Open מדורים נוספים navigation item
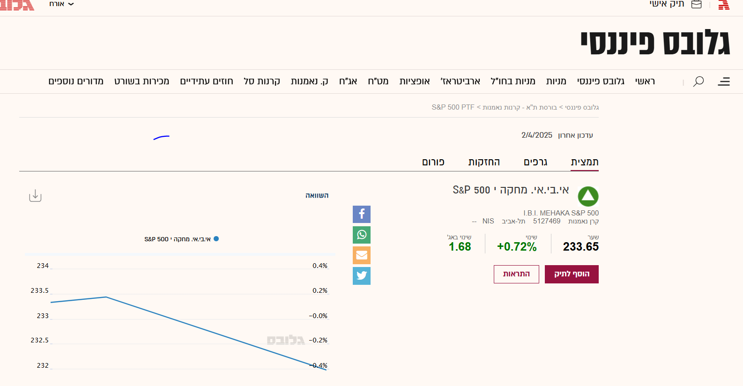Image resolution: width=743 pixels, height=386 pixels. (76, 82)
